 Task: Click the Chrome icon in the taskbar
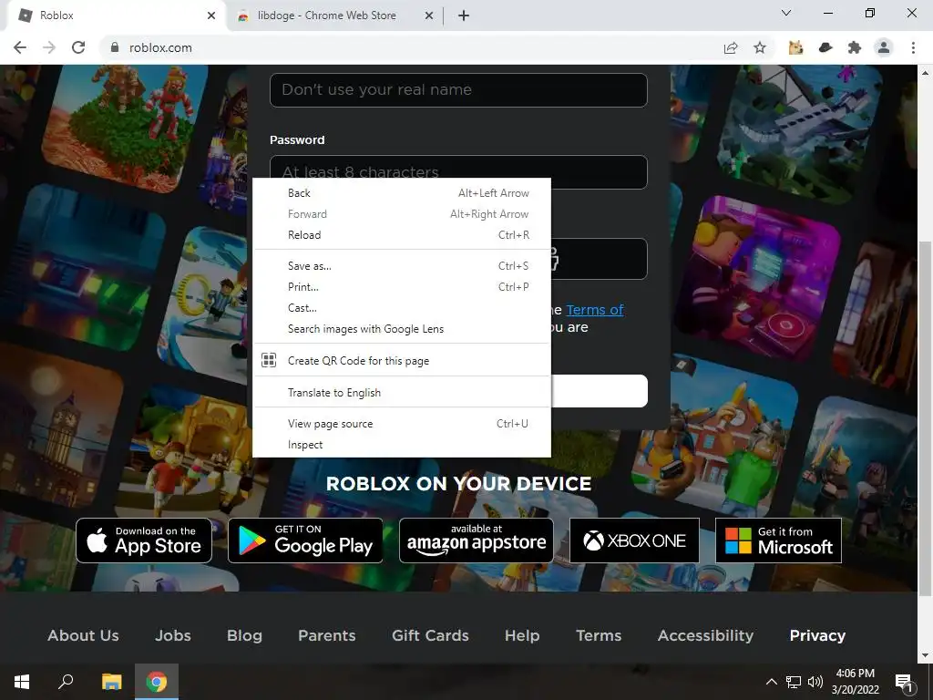pos(157,682)
